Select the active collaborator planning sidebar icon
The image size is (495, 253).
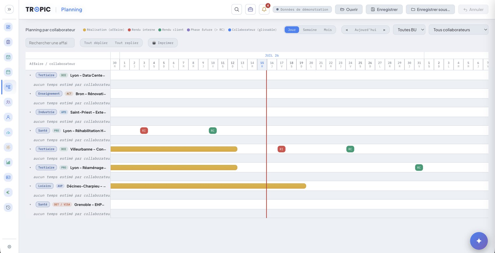click(x=8, y=87)
